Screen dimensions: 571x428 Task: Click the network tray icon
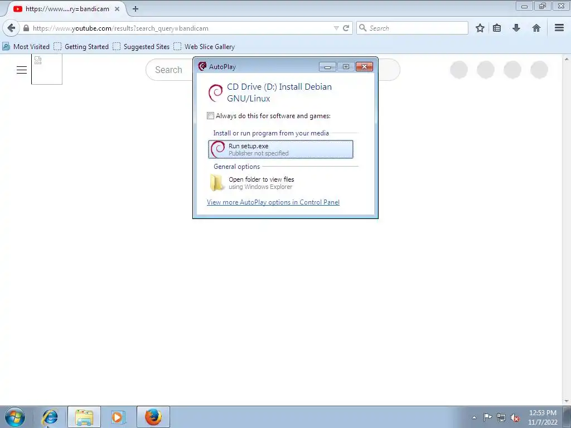501,417
